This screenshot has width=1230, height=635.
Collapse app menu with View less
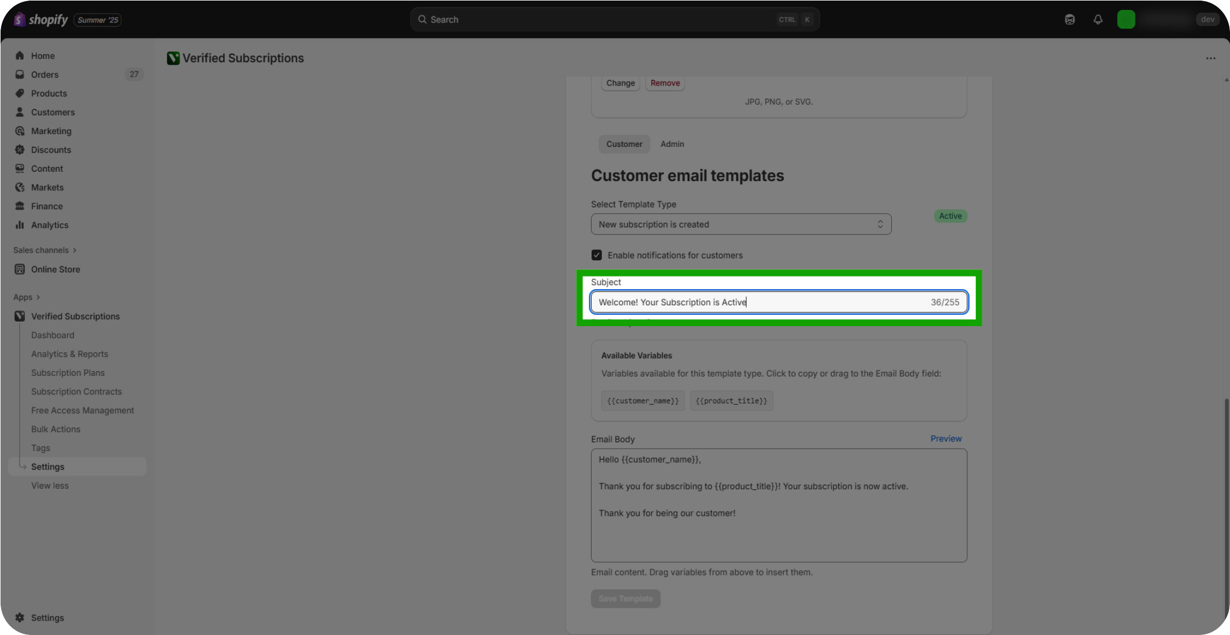coord(50,485)
